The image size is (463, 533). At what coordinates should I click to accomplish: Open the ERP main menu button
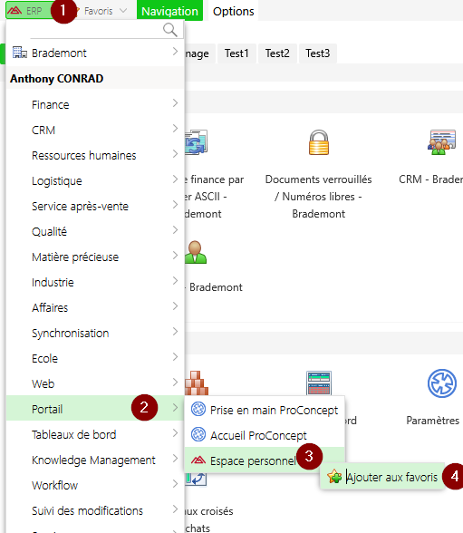tap(29, 11)
